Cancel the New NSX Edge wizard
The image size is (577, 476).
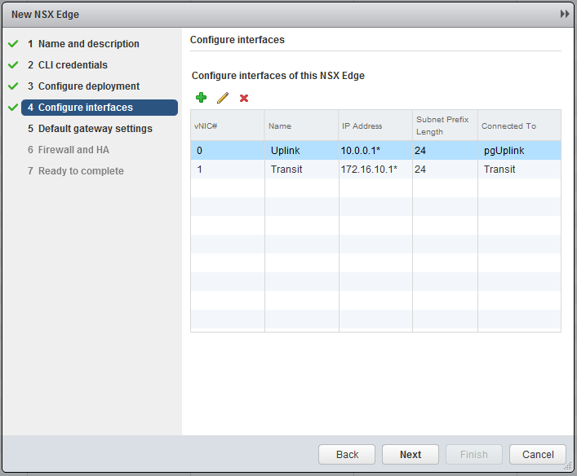537,455
